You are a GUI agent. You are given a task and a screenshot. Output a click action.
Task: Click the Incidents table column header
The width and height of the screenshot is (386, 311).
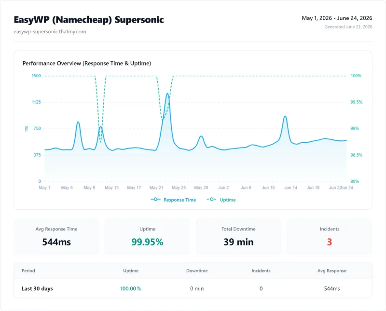tap(261, 270)
